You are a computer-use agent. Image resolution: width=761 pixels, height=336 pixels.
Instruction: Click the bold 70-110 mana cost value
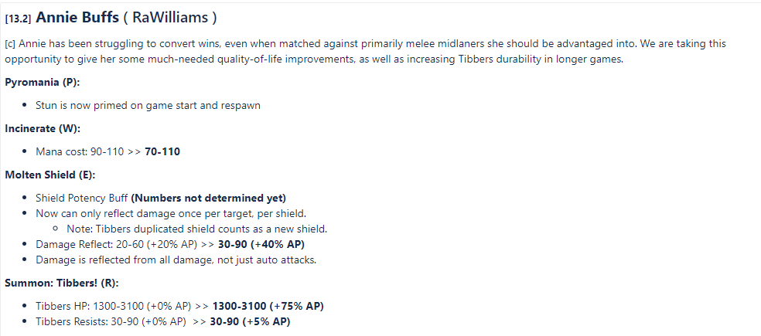(x=162, y=151)
